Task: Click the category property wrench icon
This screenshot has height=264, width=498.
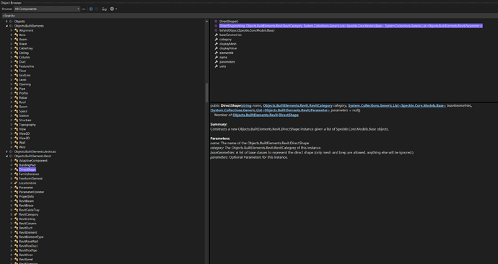Action: [x=217, y=40]
